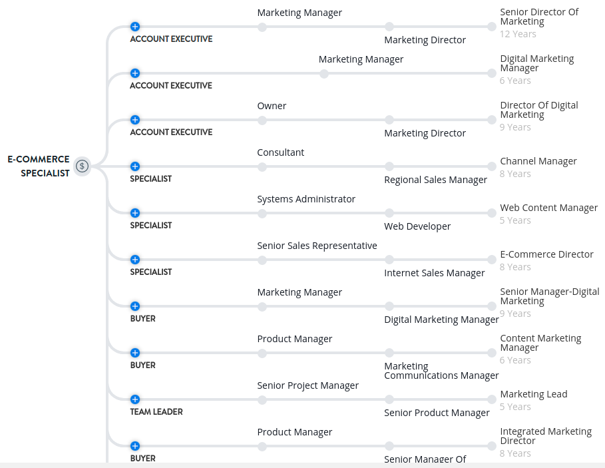Click the gray dot on the Marketing Manager path
Viewport: 605px width, 468px height.
(262, 27)
